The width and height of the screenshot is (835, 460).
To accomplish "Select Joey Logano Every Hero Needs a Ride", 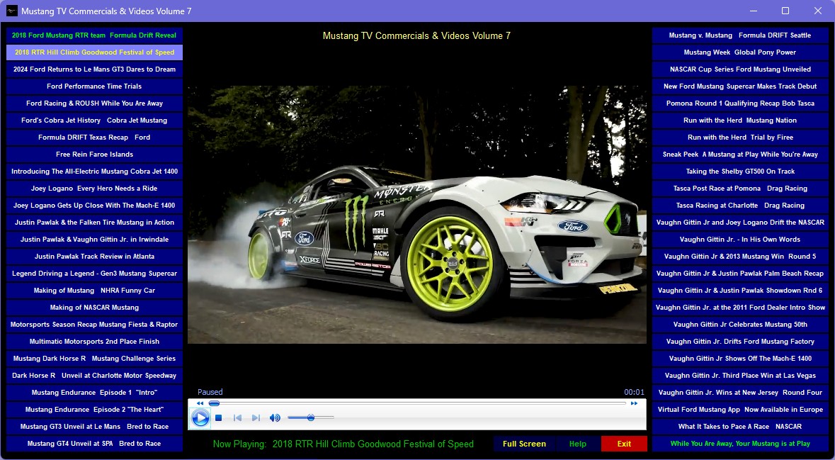I will pyautogui.click(x=94, y=188).
